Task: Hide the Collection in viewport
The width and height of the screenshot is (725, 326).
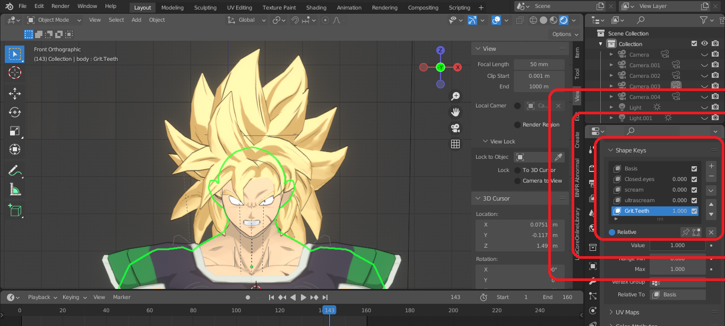Action: click(705, 44)
